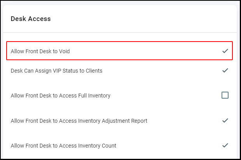Viewport: 241px width, 160px height.
Task: Click the Desk Access section heading
Action: (x=31, y=19)
